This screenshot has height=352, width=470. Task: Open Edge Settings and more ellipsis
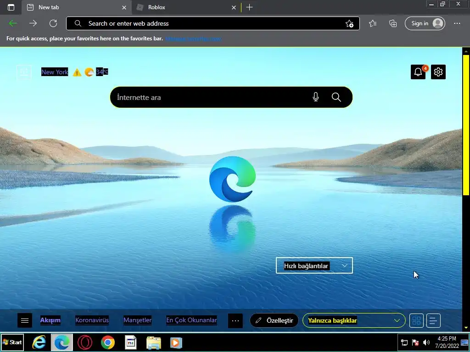point(457,23)
